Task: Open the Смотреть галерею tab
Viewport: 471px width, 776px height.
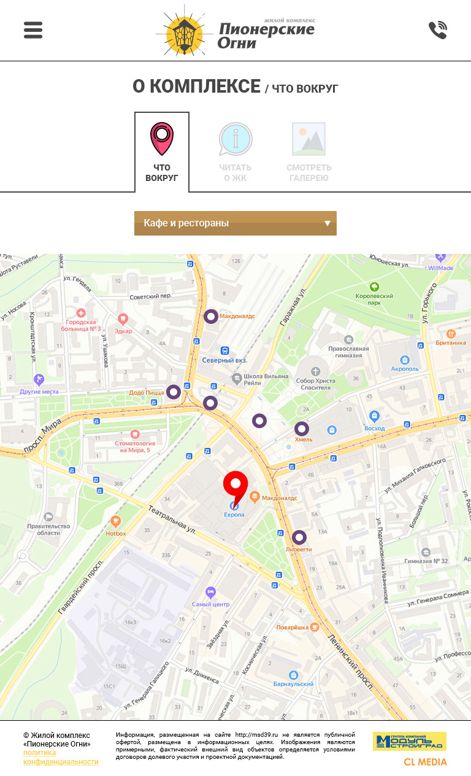Action: [309, 152]
